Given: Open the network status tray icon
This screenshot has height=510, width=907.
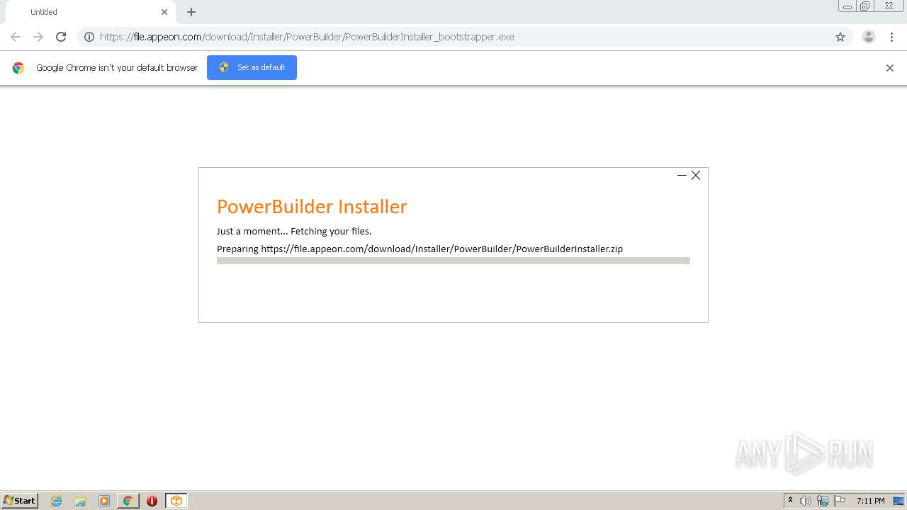Looking at the screenshot, I should (x=823, y=501).
